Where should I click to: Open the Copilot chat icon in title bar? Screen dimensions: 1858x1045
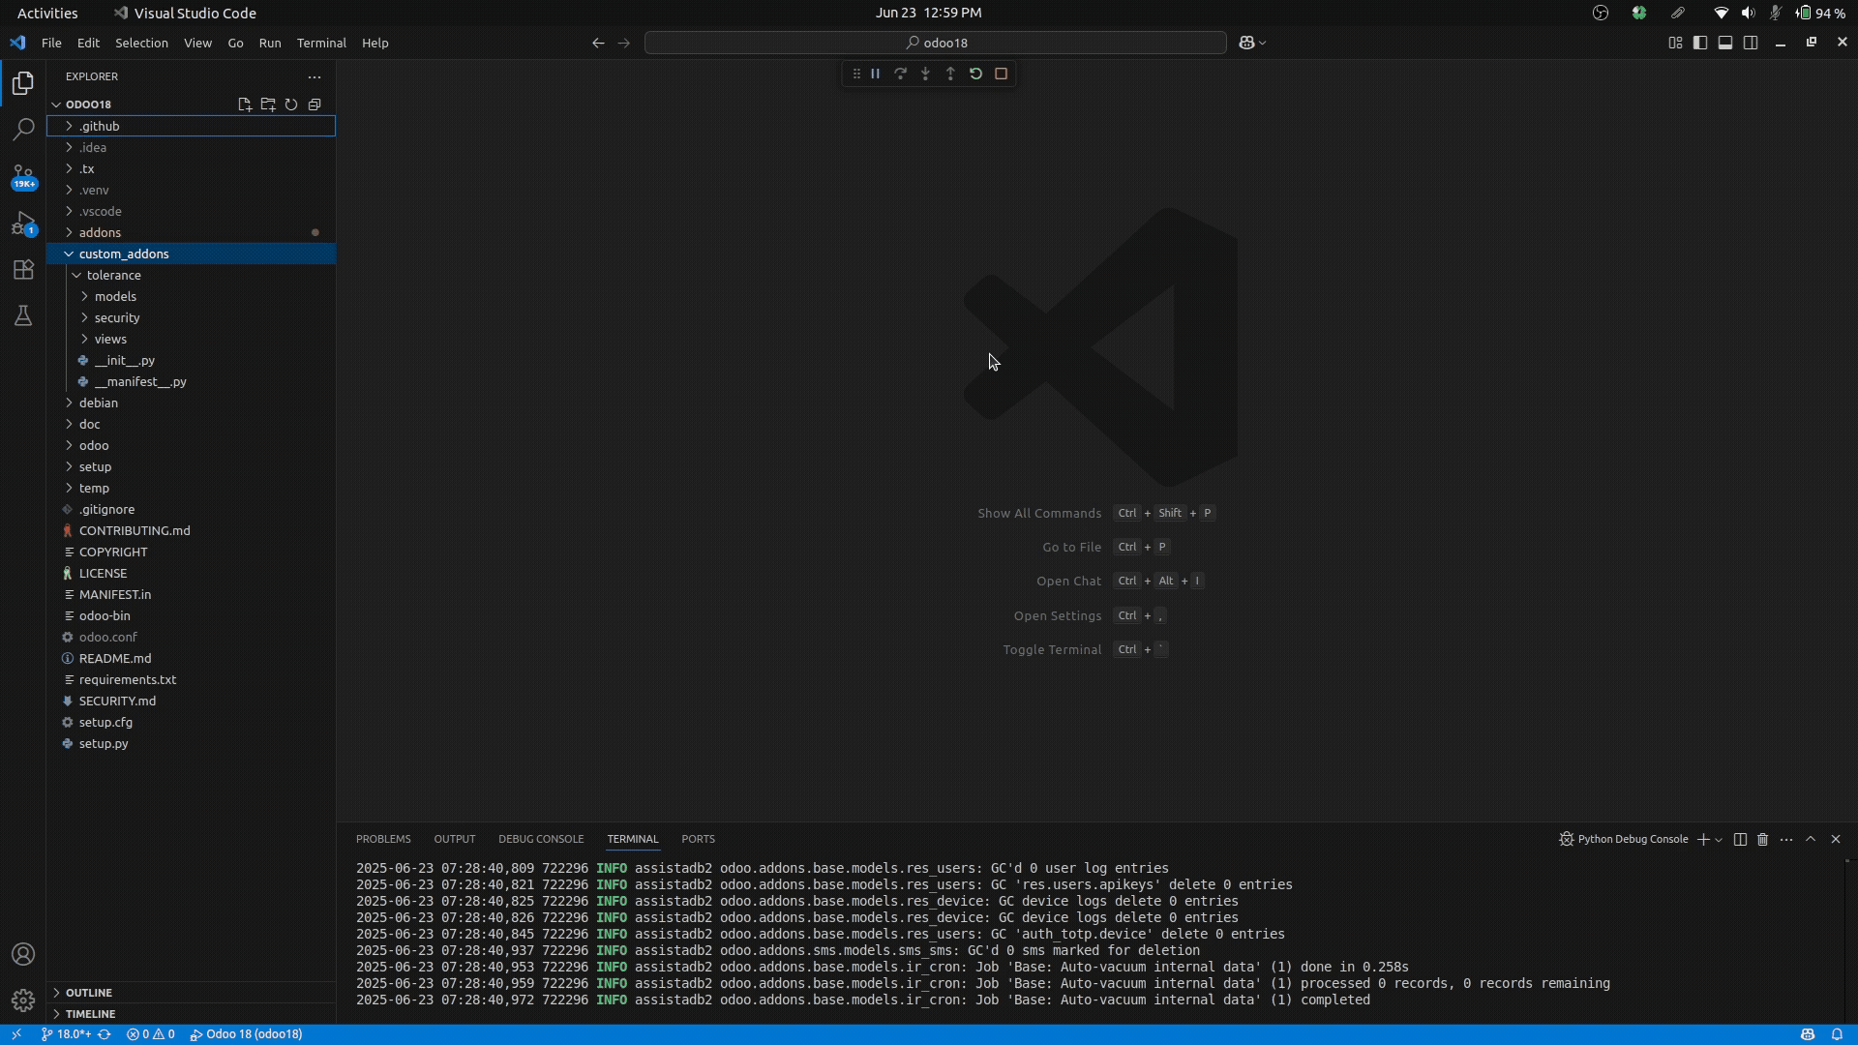(x=1246, y=43)
